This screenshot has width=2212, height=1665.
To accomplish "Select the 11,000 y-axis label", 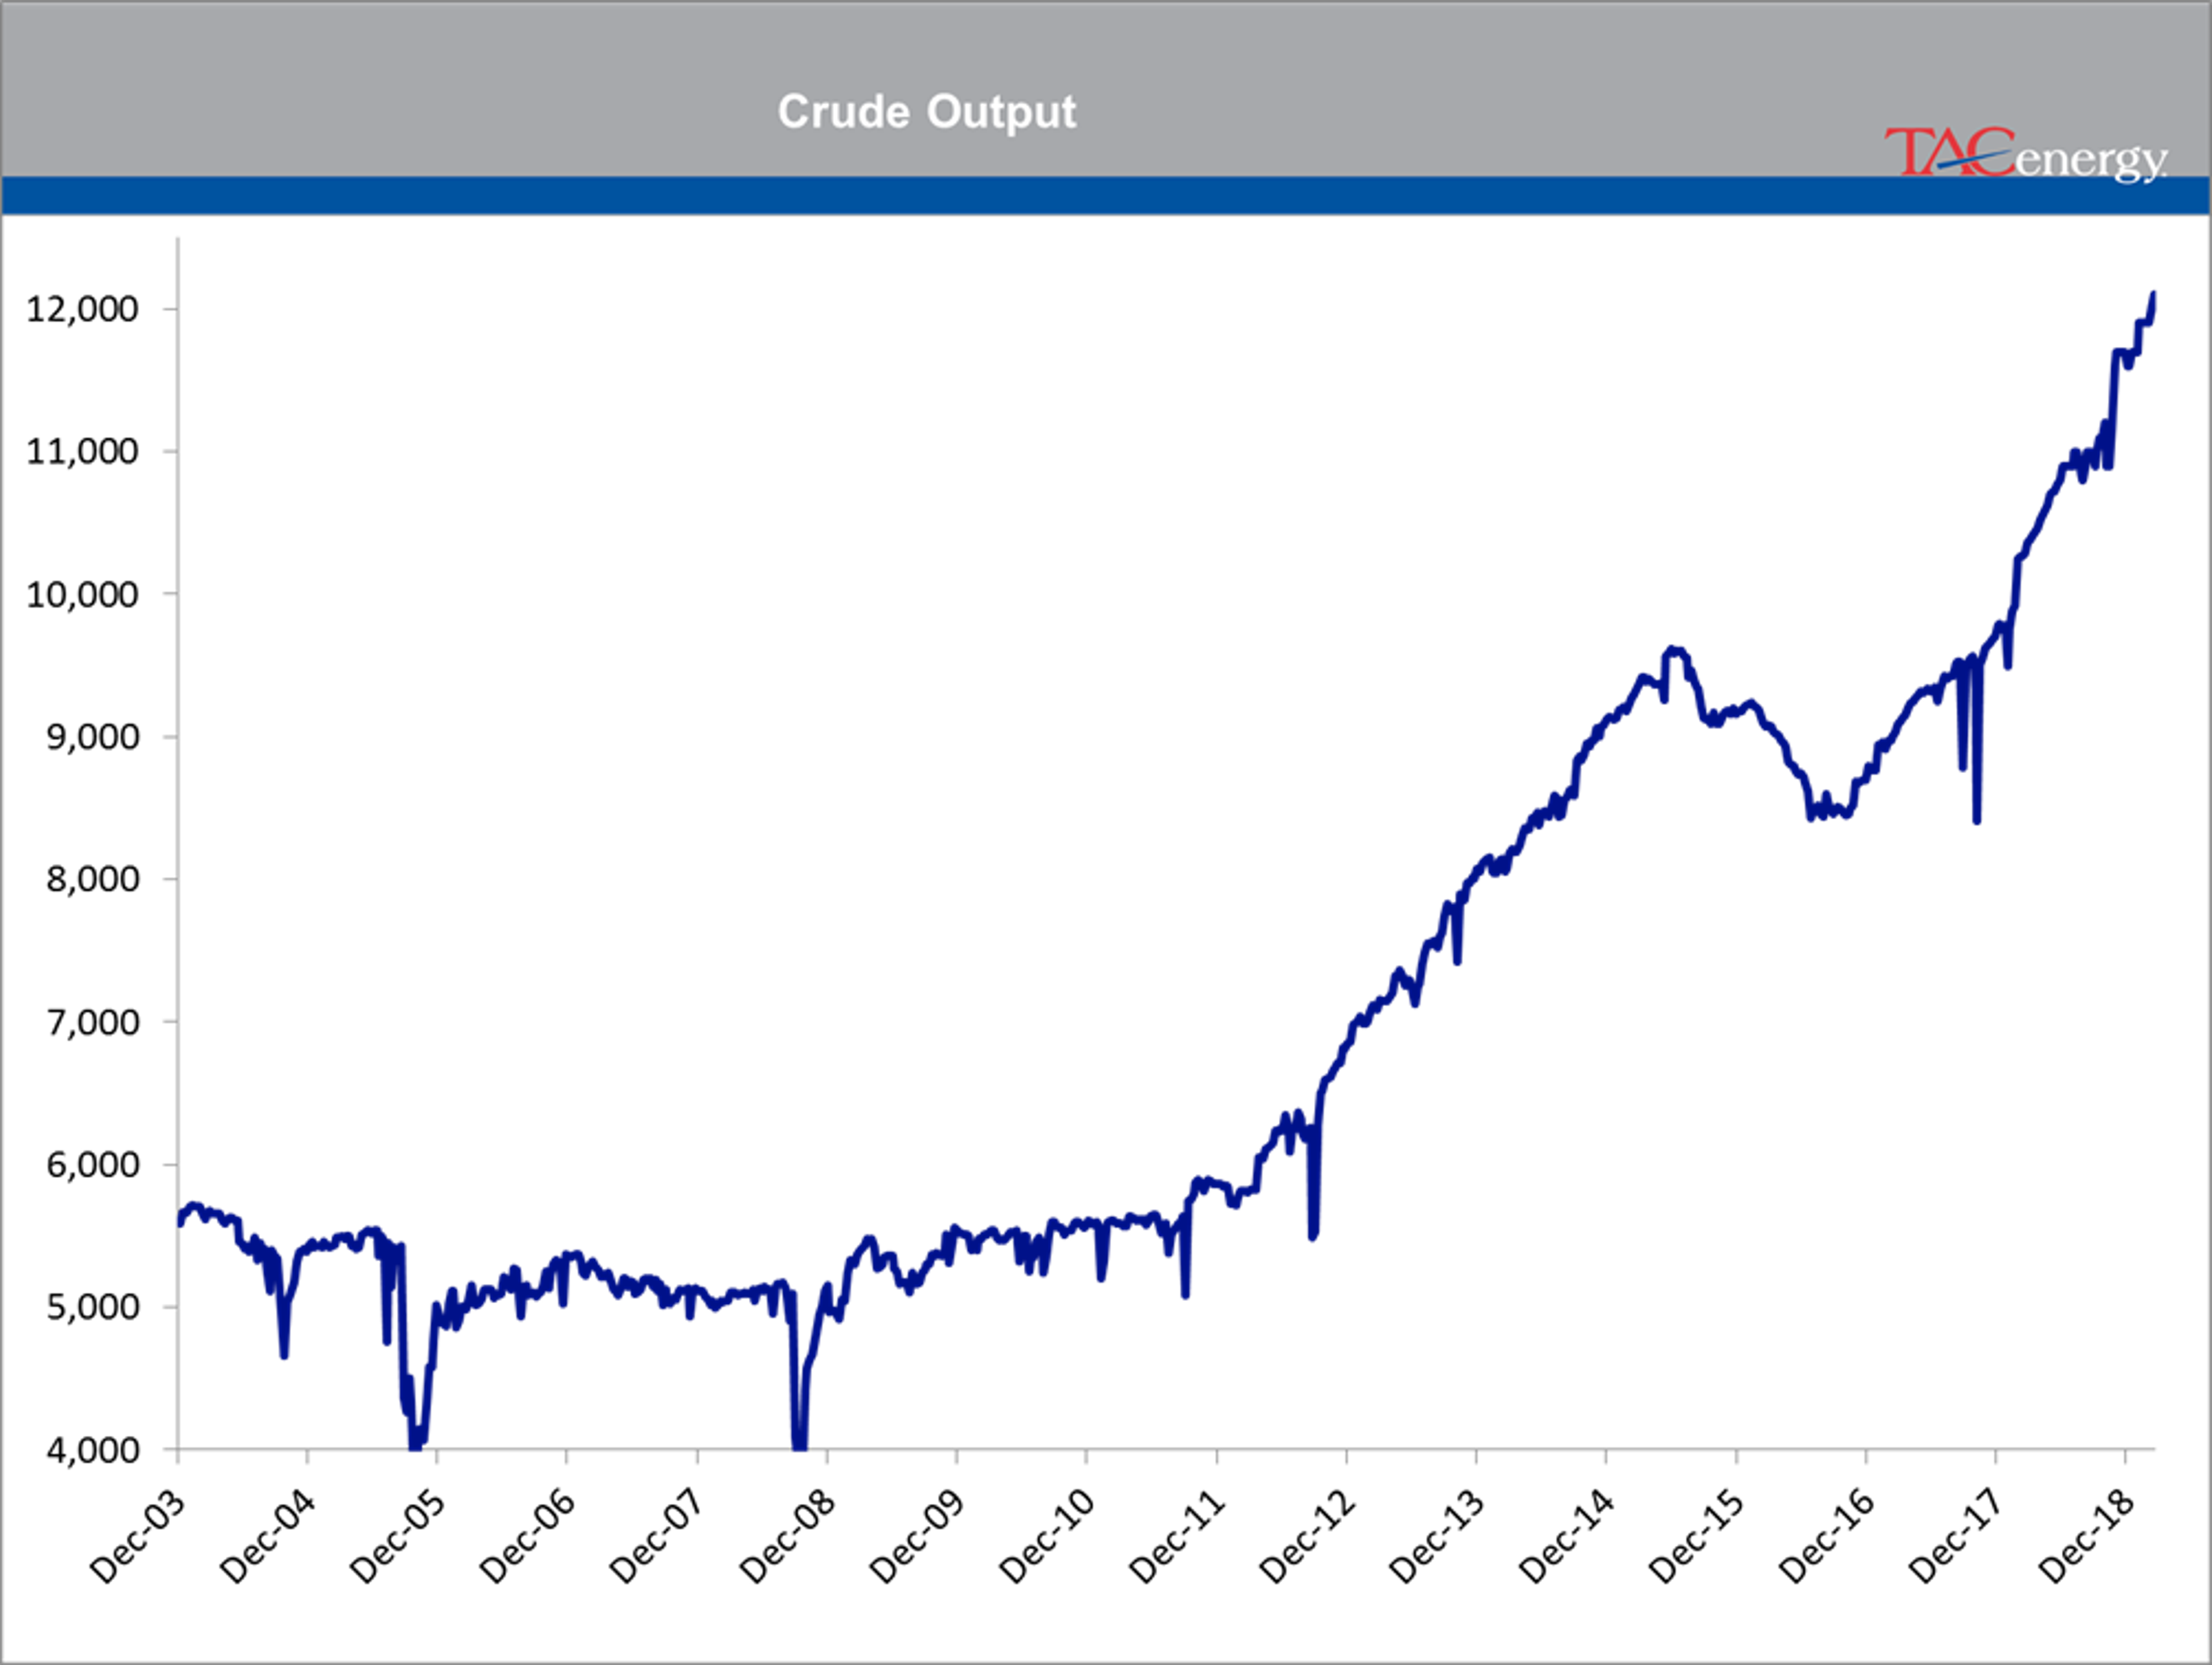I will (82, 452).
